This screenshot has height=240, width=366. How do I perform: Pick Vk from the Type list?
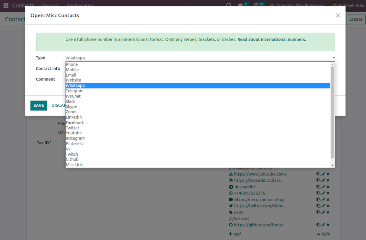[x=198, y=149]
